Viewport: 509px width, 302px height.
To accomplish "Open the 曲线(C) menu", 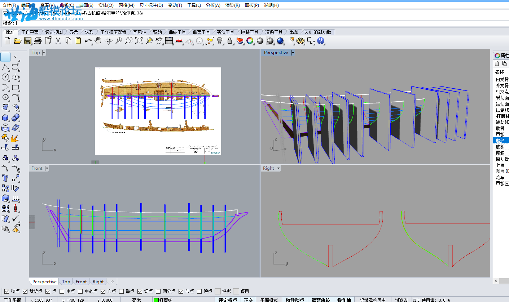I will [x=67, y=5].
